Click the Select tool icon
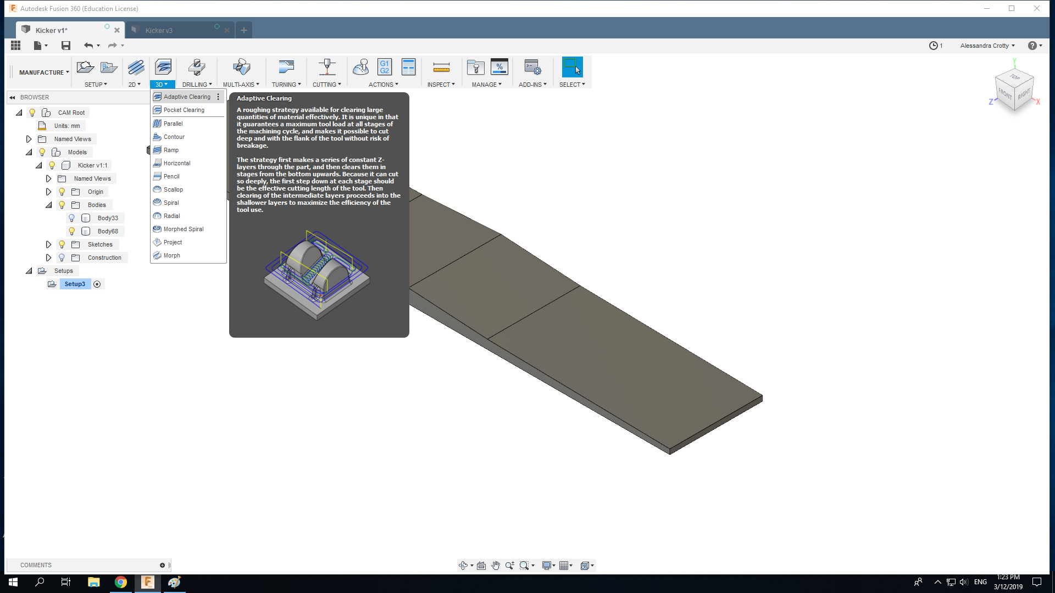 pos(572,68)
